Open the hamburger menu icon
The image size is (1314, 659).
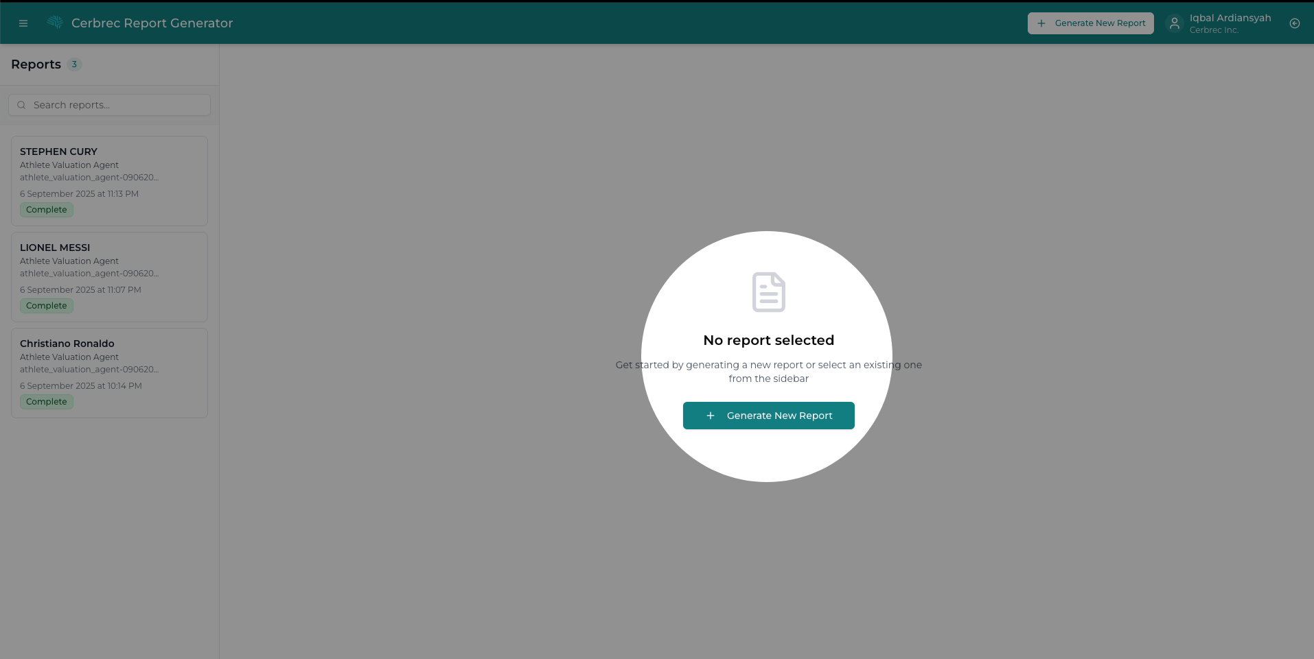click(x=23, y=23)
